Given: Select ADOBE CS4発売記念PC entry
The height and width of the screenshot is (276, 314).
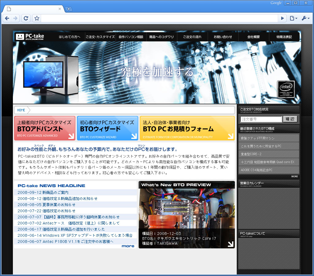Looking at the screenshot, I should 269,170.
